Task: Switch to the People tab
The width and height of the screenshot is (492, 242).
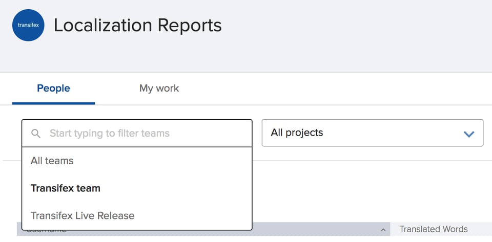Action: pyautogui.click(x=53, y=88)
